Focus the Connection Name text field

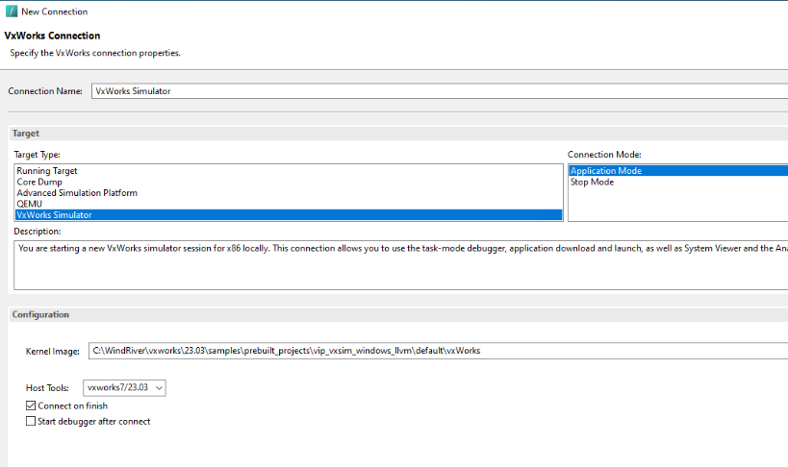tap(433, 91)
